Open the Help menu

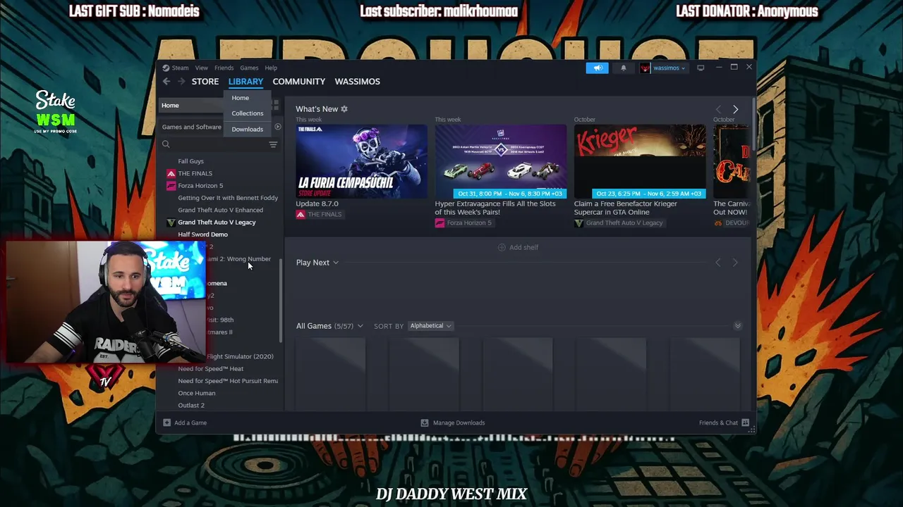pyautogui.click(x=271, y=68)
